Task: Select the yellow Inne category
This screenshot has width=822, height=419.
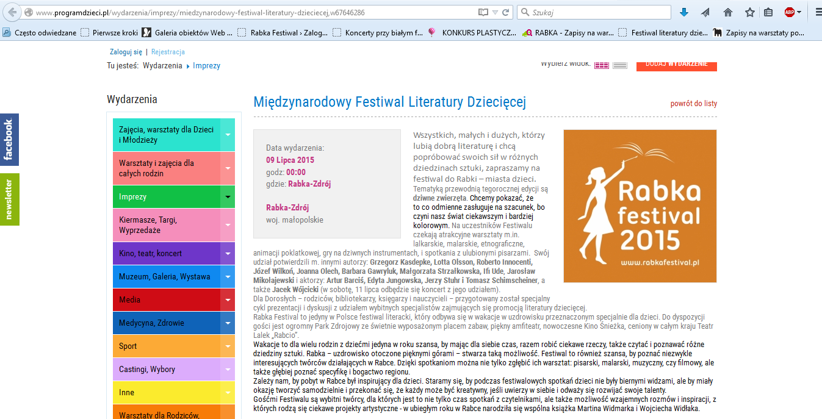Action: (167, 392)
